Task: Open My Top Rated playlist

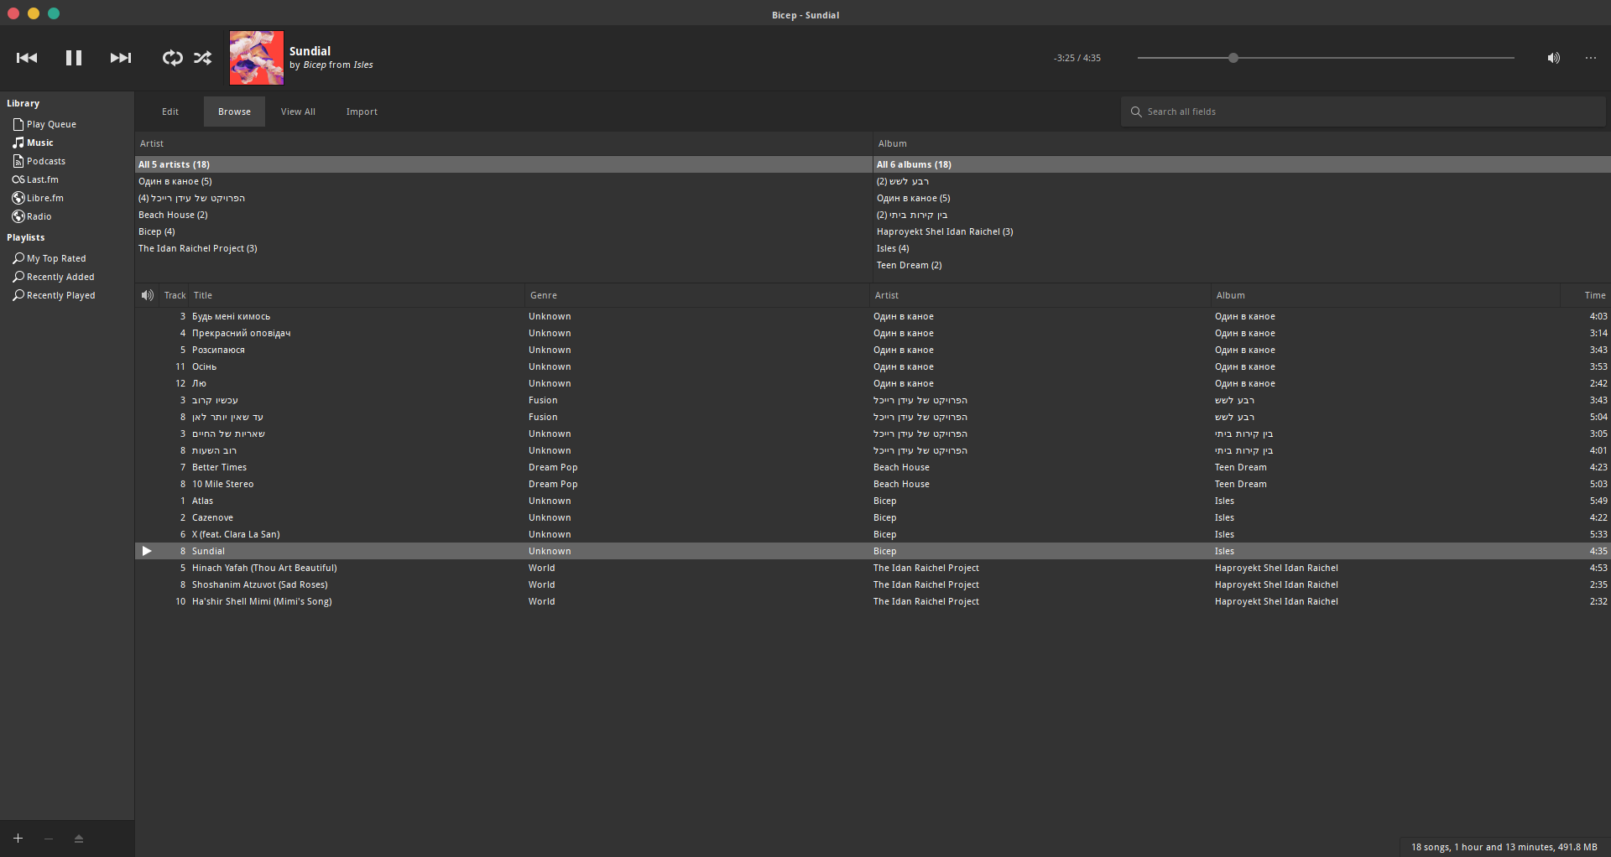Action: [x=56, y=258]
